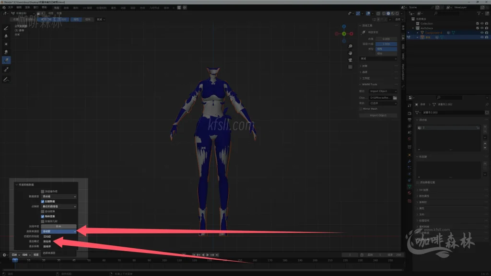Open the 点映射 dropdown
The image size is (491, 276).
[59, 207]
